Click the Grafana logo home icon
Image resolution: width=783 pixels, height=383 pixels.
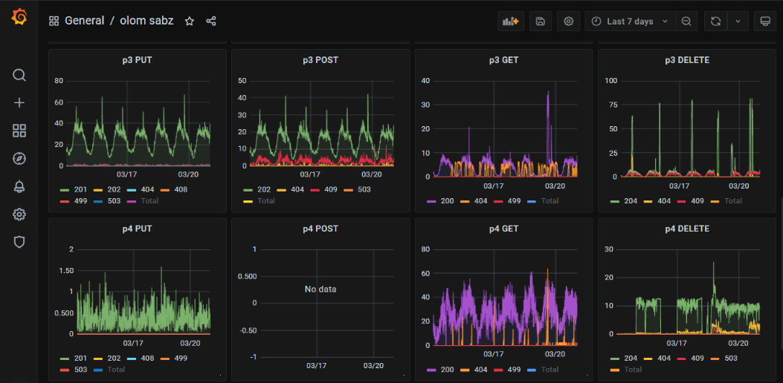coord(19,18)
